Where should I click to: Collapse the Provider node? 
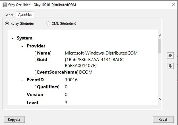[22, 46]
